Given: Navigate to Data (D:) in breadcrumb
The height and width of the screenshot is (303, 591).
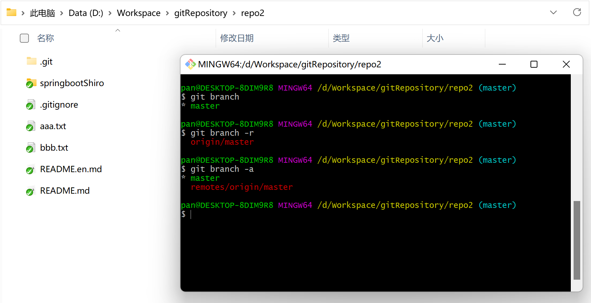Looking at the screenshot, I should click(x=86, y=13).
